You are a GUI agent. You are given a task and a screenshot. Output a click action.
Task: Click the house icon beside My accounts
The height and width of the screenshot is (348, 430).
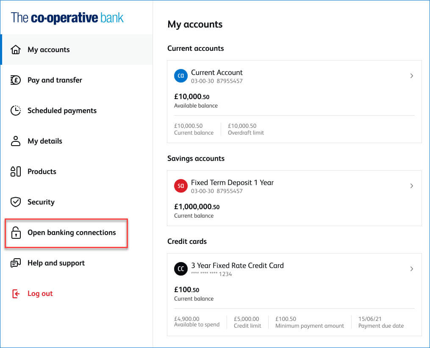click(16, 50)
